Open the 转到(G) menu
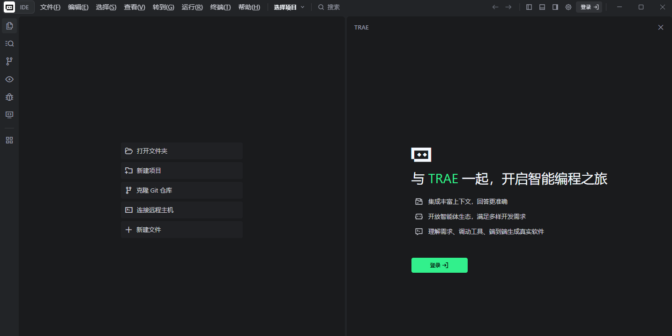 tap(163, 7)
